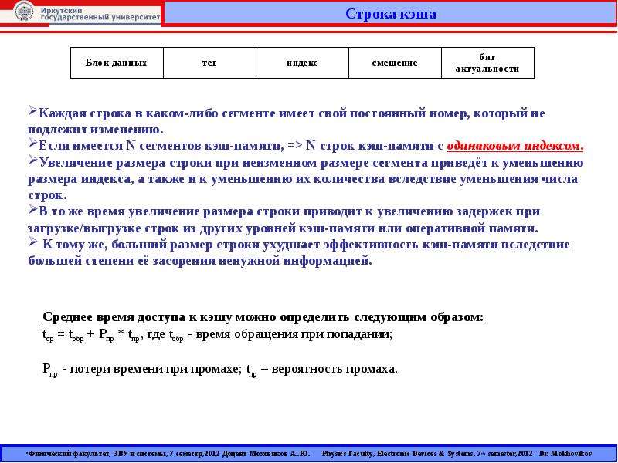Click the Irkutsk State University logo emblem
Viewport: 618px width, 463px height.
click(24, 11)
